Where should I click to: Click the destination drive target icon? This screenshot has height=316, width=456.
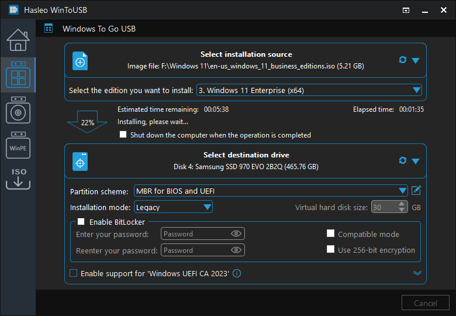[x=80, y=162]
